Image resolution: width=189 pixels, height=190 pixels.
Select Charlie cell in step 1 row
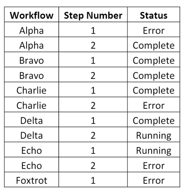(x=31, y=90)
